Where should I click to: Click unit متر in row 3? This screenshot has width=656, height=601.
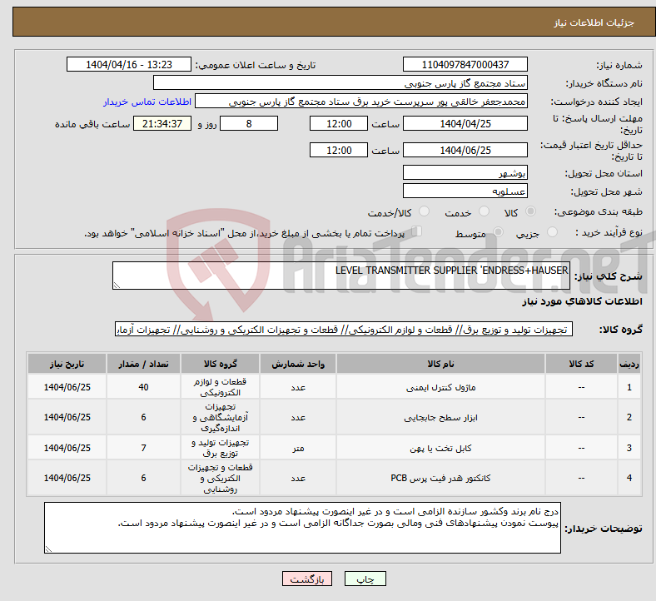[x=298, y=448]
